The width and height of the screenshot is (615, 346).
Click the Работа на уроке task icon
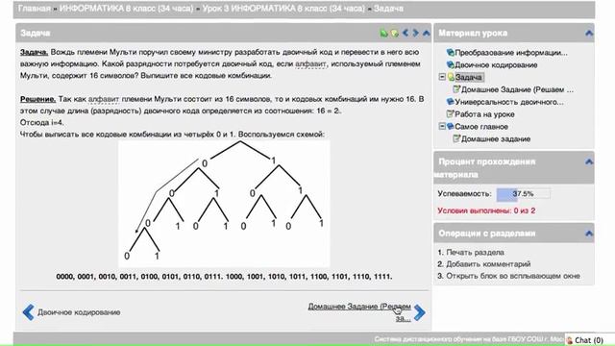[451, 113]
